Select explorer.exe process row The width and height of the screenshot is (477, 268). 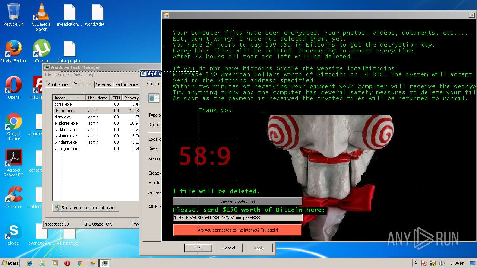pyautogui.click(x=97, y=123)
